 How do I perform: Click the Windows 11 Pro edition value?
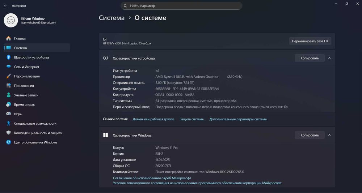point(167,147)
